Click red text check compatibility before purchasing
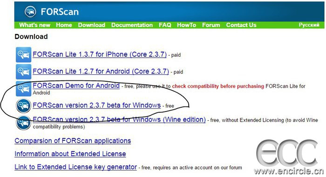Screen dimensions: 326x177 coord(218,86)
